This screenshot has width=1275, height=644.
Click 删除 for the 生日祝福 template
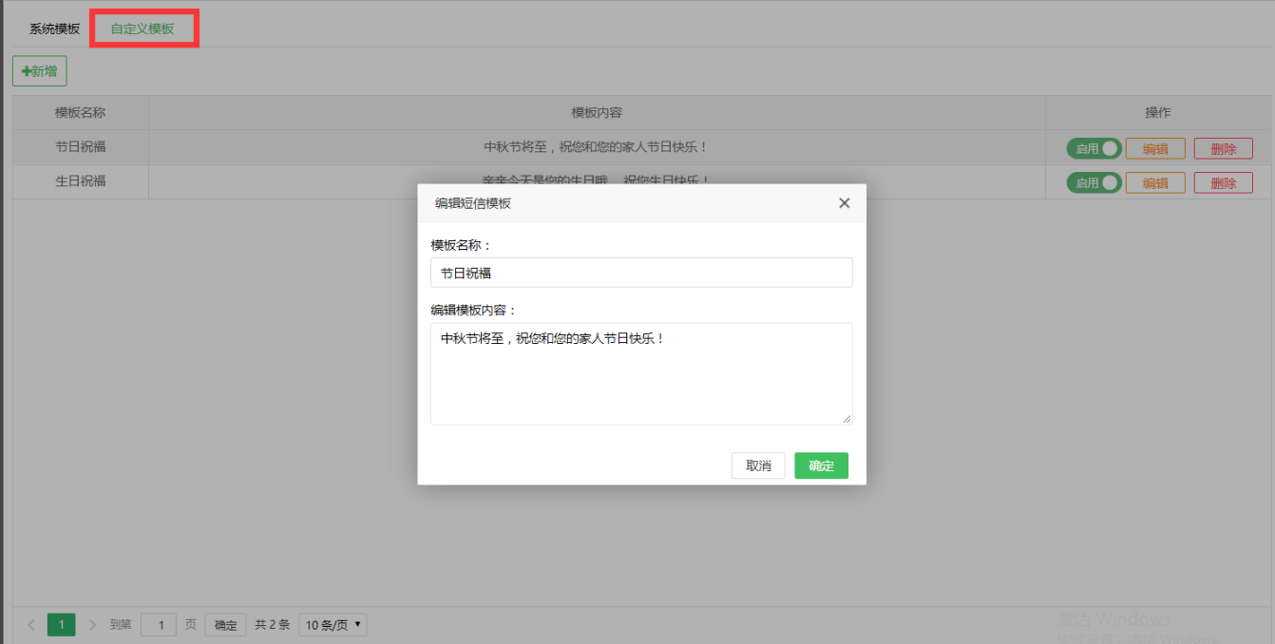point(1223,181)
